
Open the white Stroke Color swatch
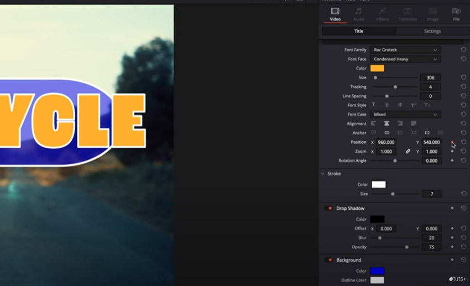(x=379, y=184)
